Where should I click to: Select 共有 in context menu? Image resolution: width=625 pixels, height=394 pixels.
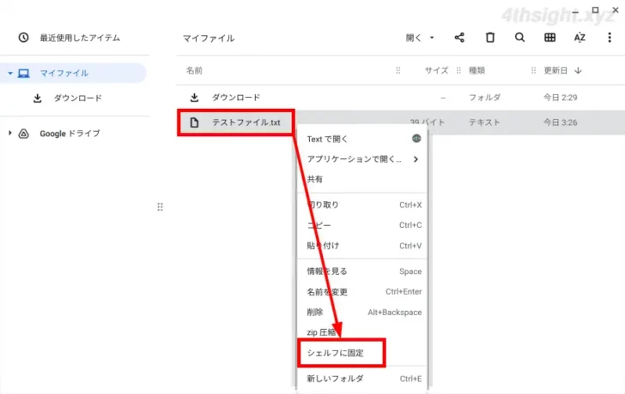(362, 179)
